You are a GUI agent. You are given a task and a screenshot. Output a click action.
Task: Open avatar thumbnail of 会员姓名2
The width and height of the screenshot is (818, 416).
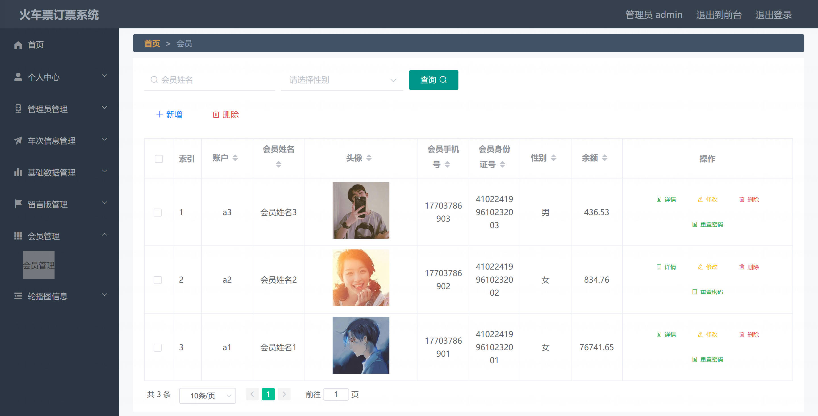(361, 278)
